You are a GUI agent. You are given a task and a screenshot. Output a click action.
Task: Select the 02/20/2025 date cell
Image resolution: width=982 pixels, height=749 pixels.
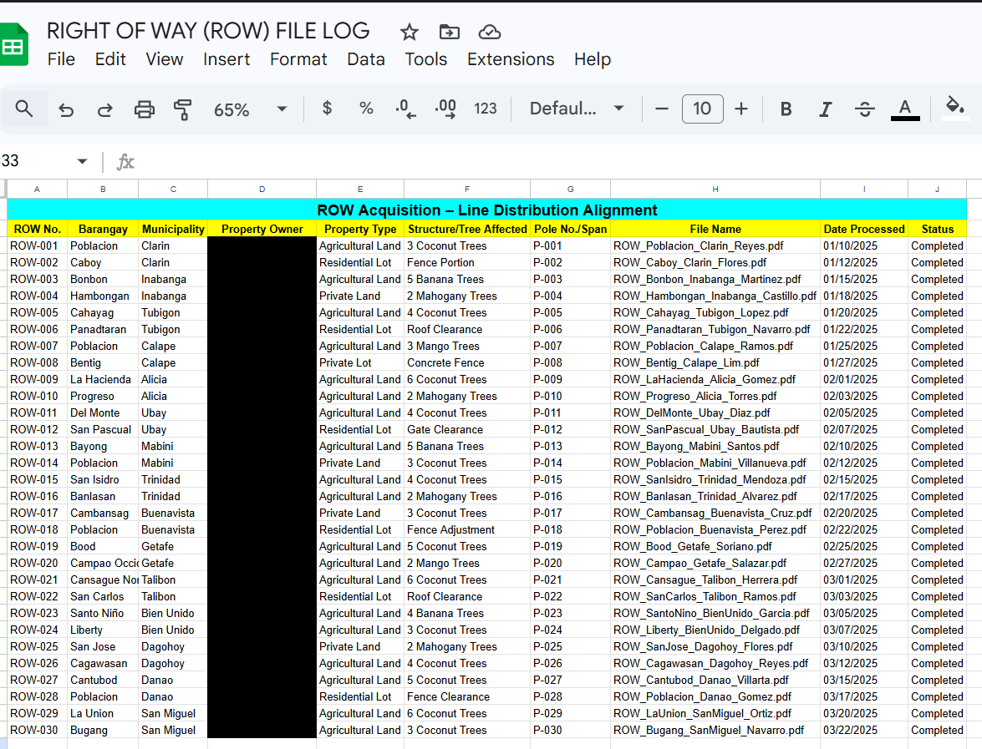point(864,513)
